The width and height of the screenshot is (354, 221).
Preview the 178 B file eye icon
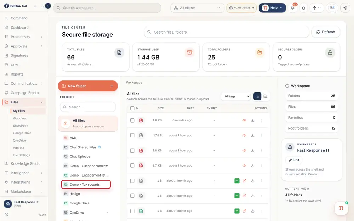tap(244, 135)
